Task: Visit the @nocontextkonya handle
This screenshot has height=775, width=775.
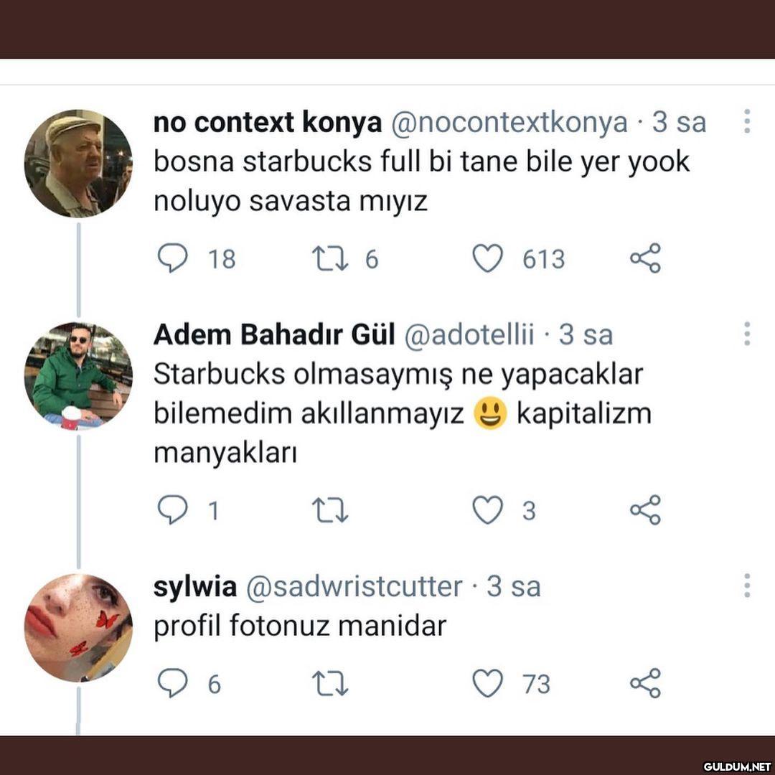Action: click(509, 123)
